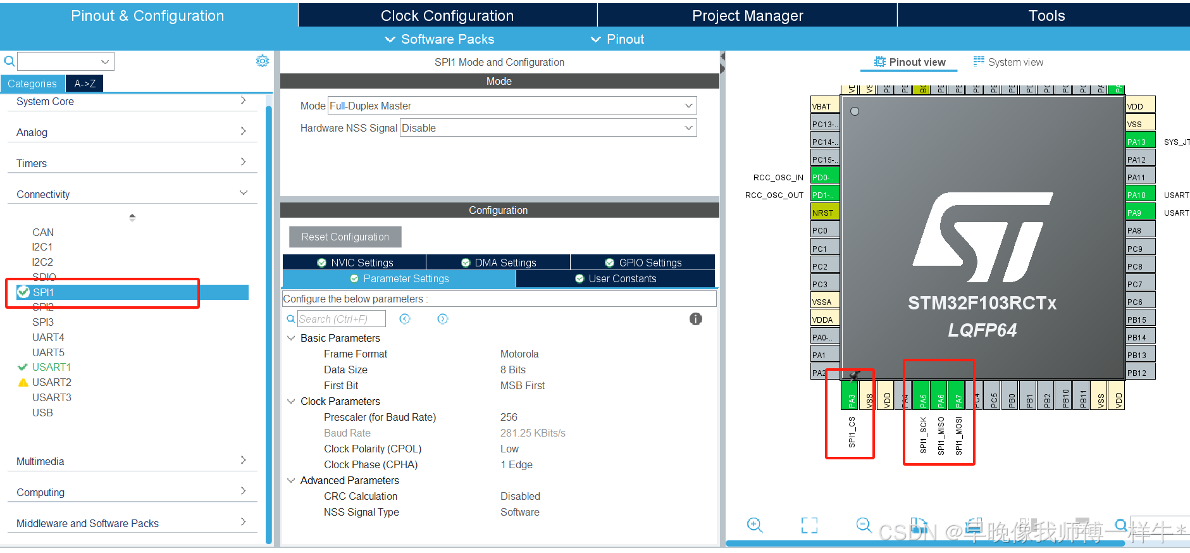Select pin PA6 labeled SPI1_MISO
Screen dimensions: 1190x553
pos(940,395)
